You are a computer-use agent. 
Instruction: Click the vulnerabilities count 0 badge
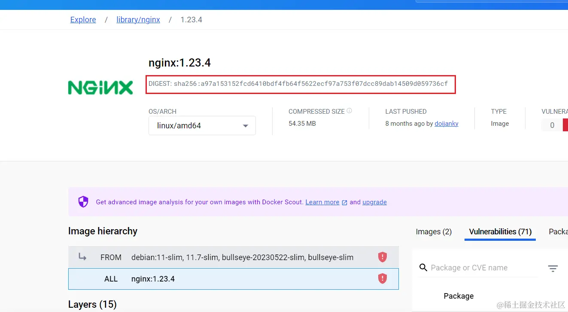(552, 125)
